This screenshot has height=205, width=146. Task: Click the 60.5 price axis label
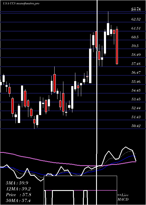(135, 37)
